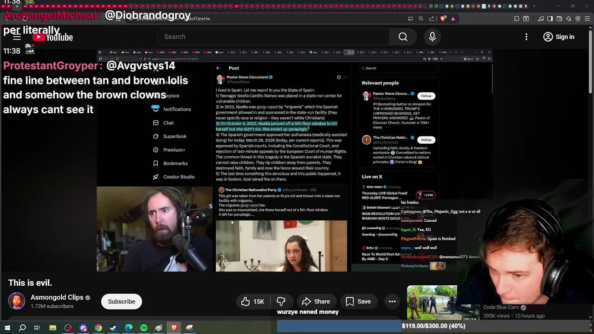Subscribe to Asmongold Clips
The image size is (594, 334).
[122, 302]
